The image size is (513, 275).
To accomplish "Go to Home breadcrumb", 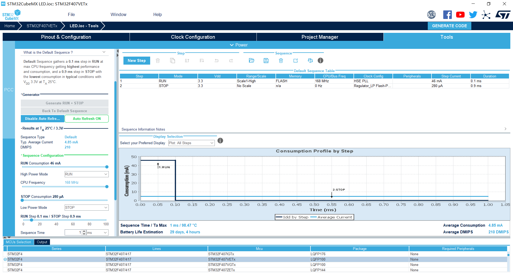I will tap(10, 26).
